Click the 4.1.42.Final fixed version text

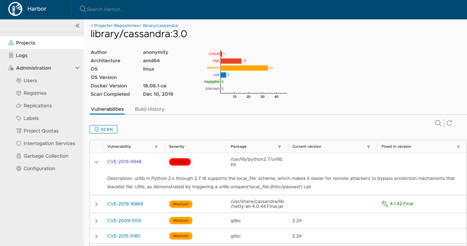[402, 204]
